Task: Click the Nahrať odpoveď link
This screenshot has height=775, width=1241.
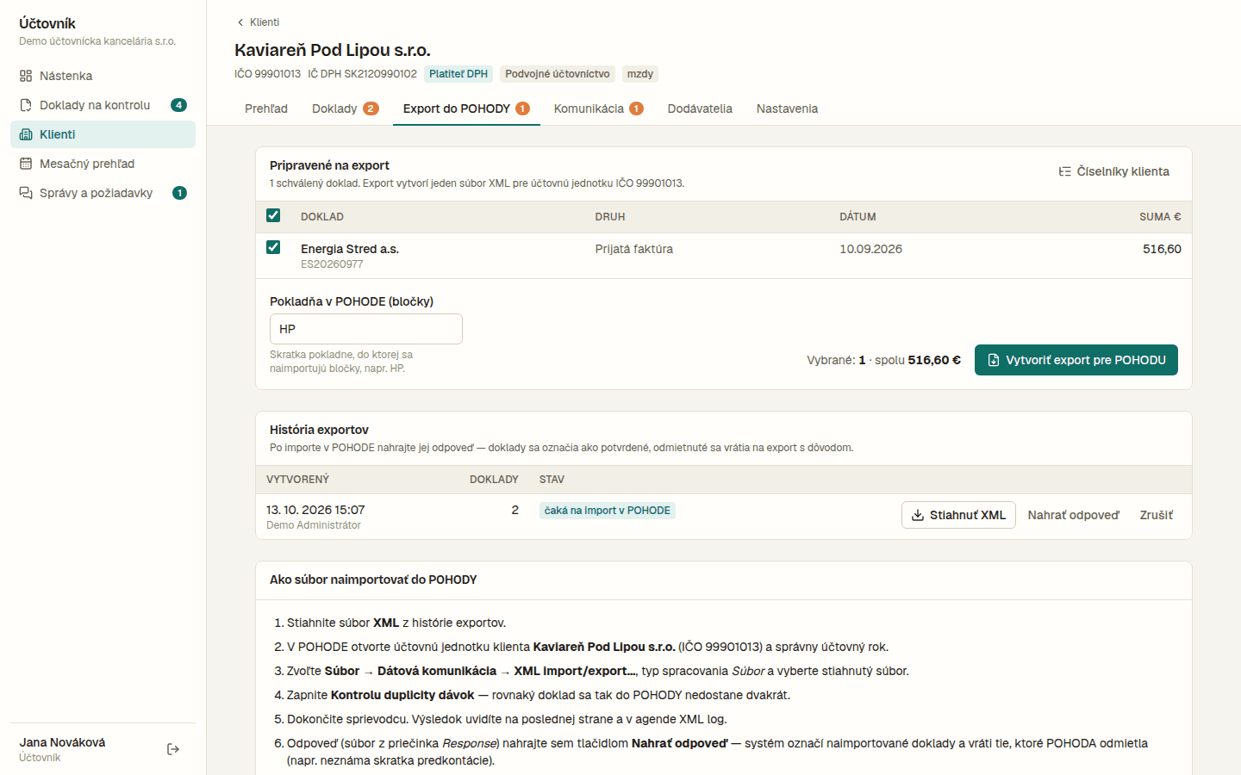Action: (x=1073, y=515)
